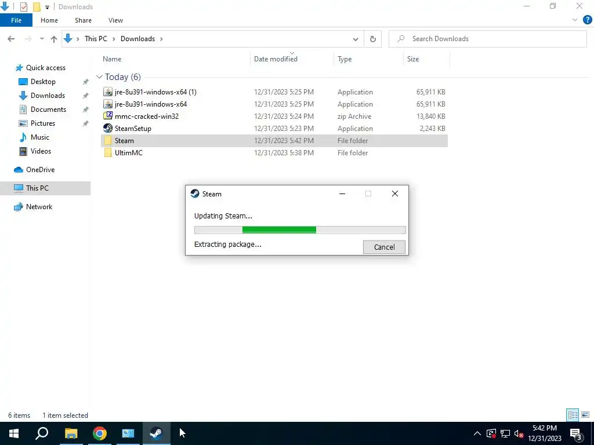
Task: Go back with the Back arrow
Action: click(x=12, y=39)
